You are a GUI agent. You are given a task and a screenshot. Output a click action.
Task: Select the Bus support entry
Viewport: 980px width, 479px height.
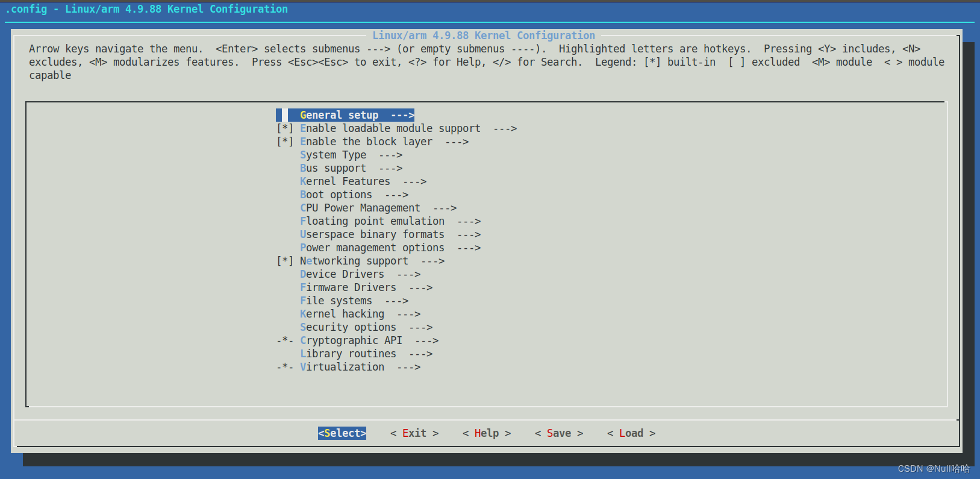[333, 168]
